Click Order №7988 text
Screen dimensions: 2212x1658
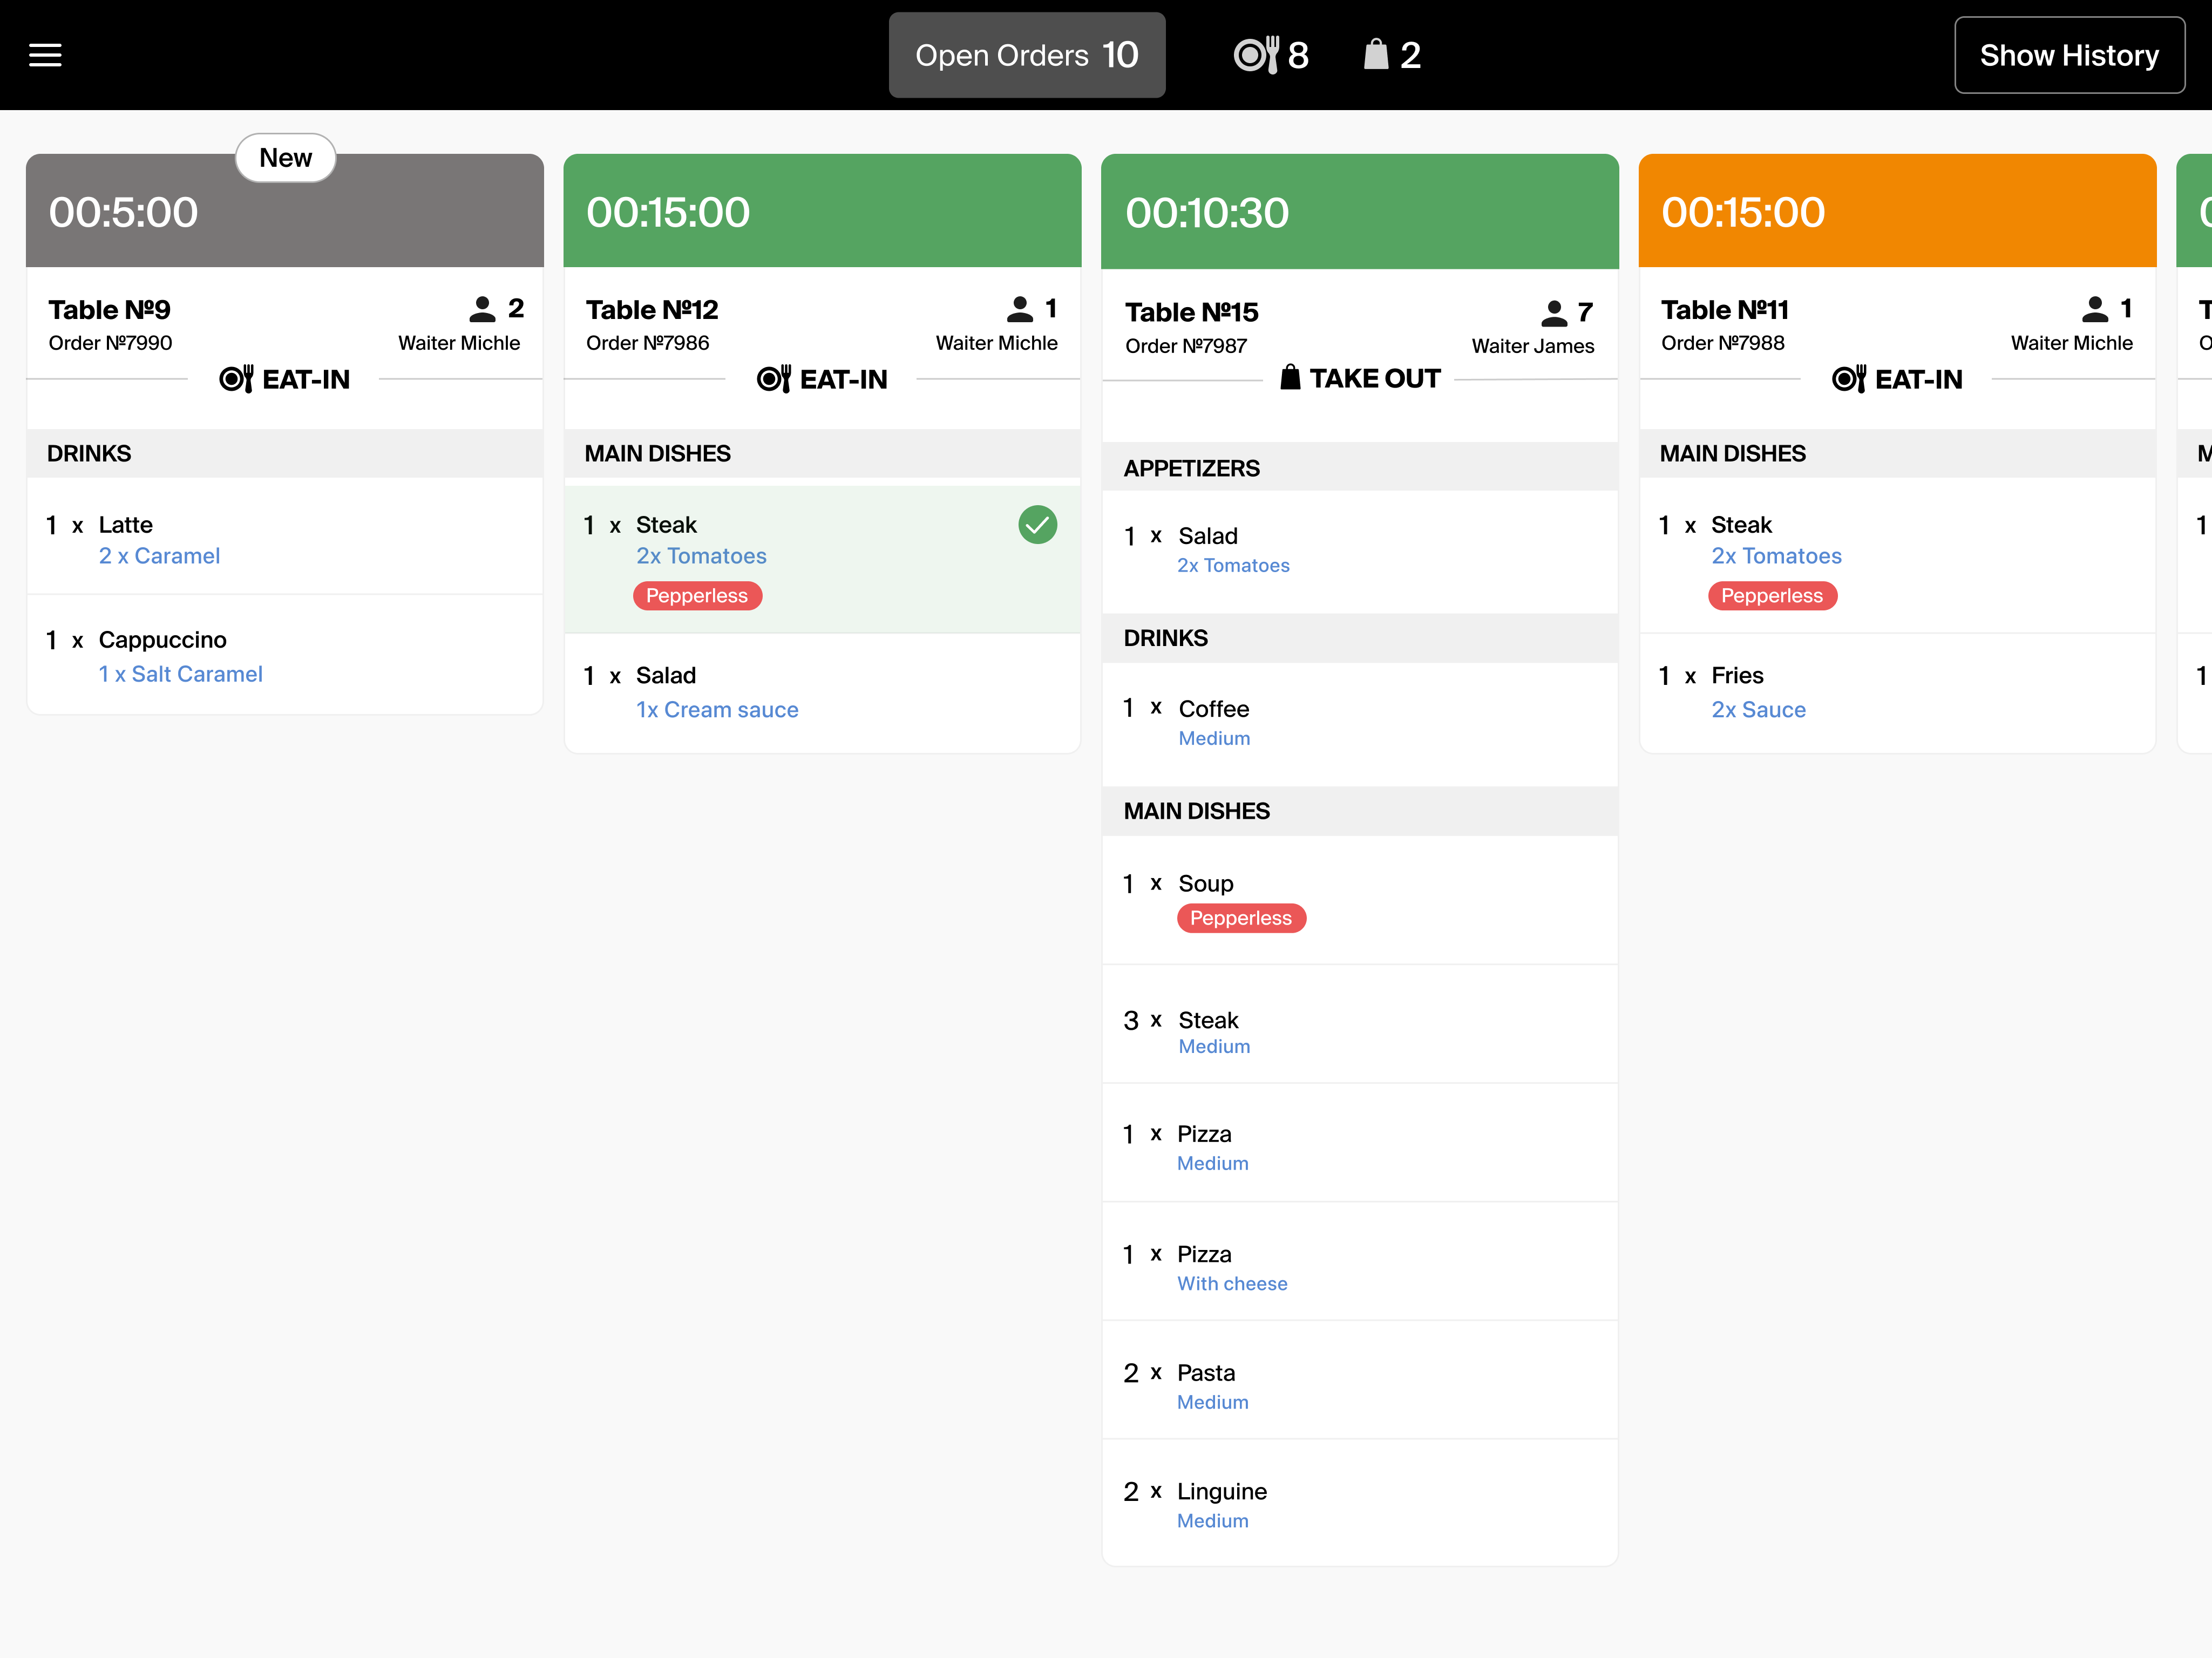point(1723,343)
